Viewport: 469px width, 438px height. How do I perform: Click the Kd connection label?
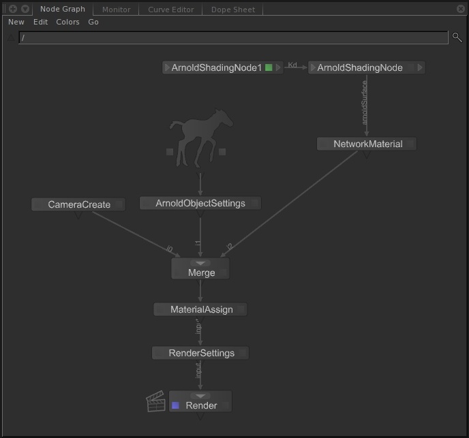pos(292,65)
